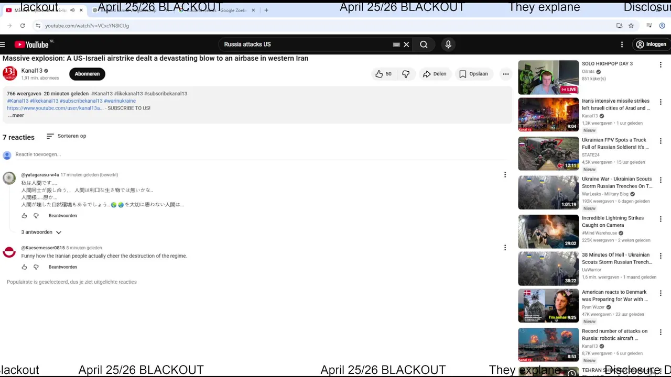The height and width of the screenshot is (377, 671).
Task: Switch to the Google Zoeken tab
Action: [218, 10]
